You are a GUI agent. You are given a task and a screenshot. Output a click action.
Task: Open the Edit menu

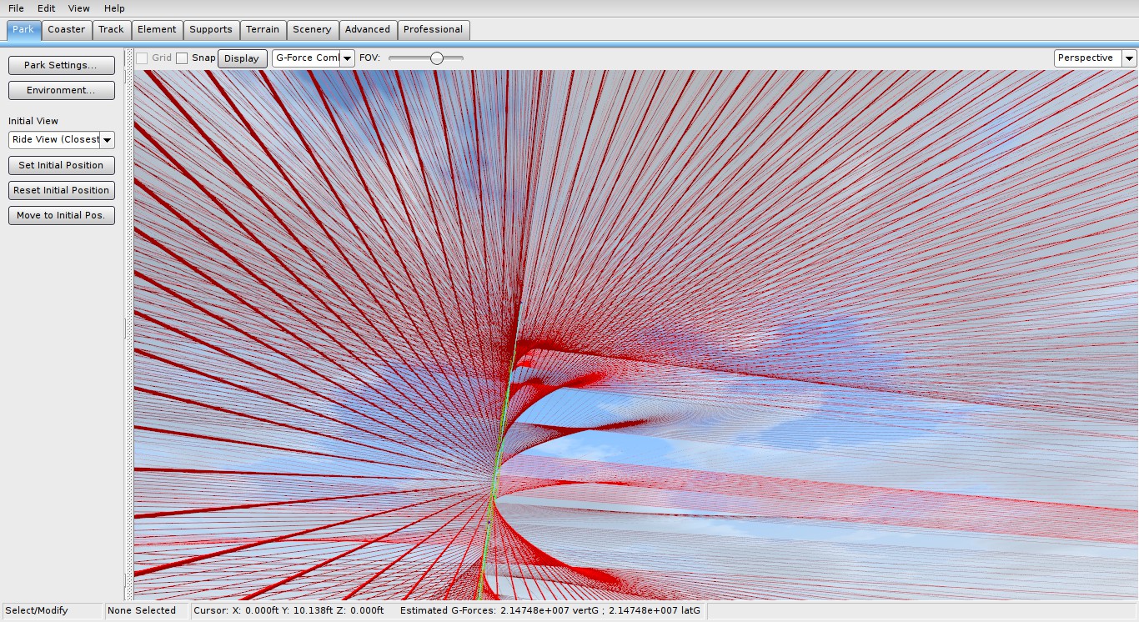point(46,8)
